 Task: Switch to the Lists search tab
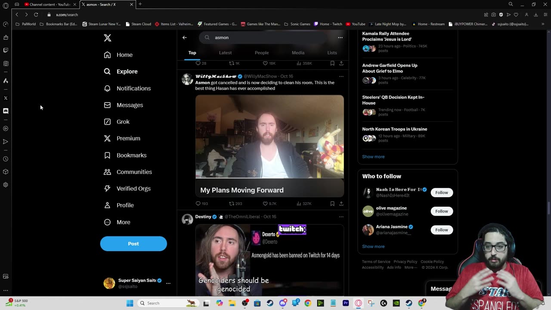pyautogui.click(x=332, y=53)
